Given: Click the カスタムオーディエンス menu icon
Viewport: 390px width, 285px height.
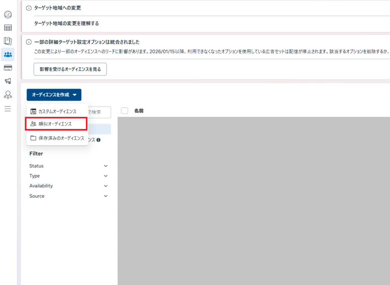Looking at the screenshot, I should (x=34, y=111).
